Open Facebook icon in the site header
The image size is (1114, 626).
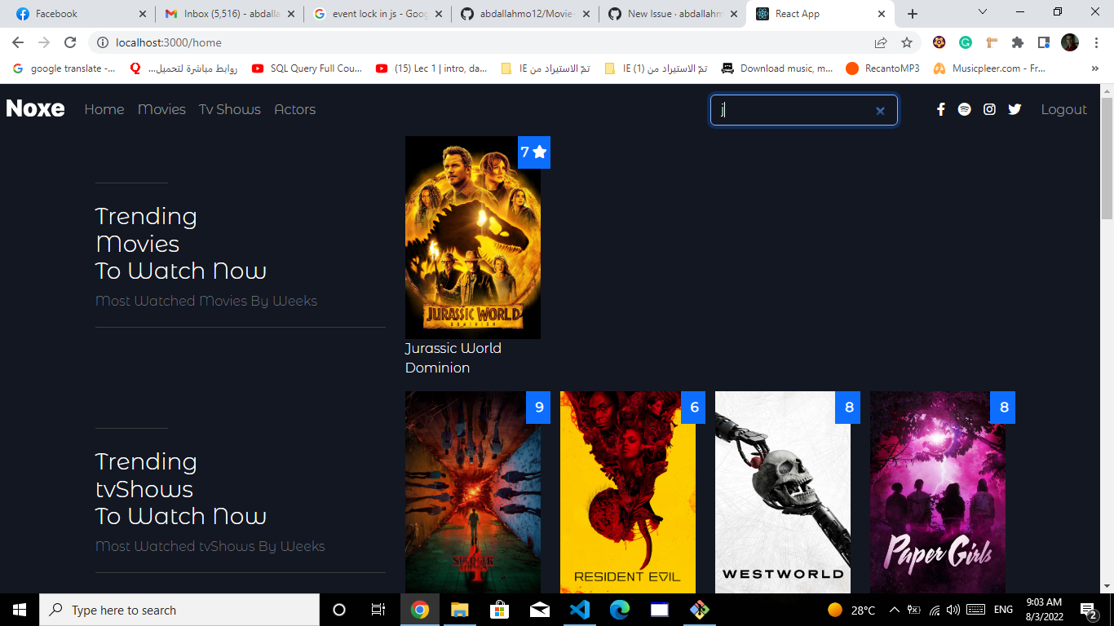click(x=940, y=108)
